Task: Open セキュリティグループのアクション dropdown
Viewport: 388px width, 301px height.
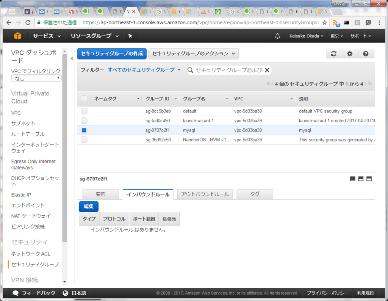Action: click(x=193, y=54)
